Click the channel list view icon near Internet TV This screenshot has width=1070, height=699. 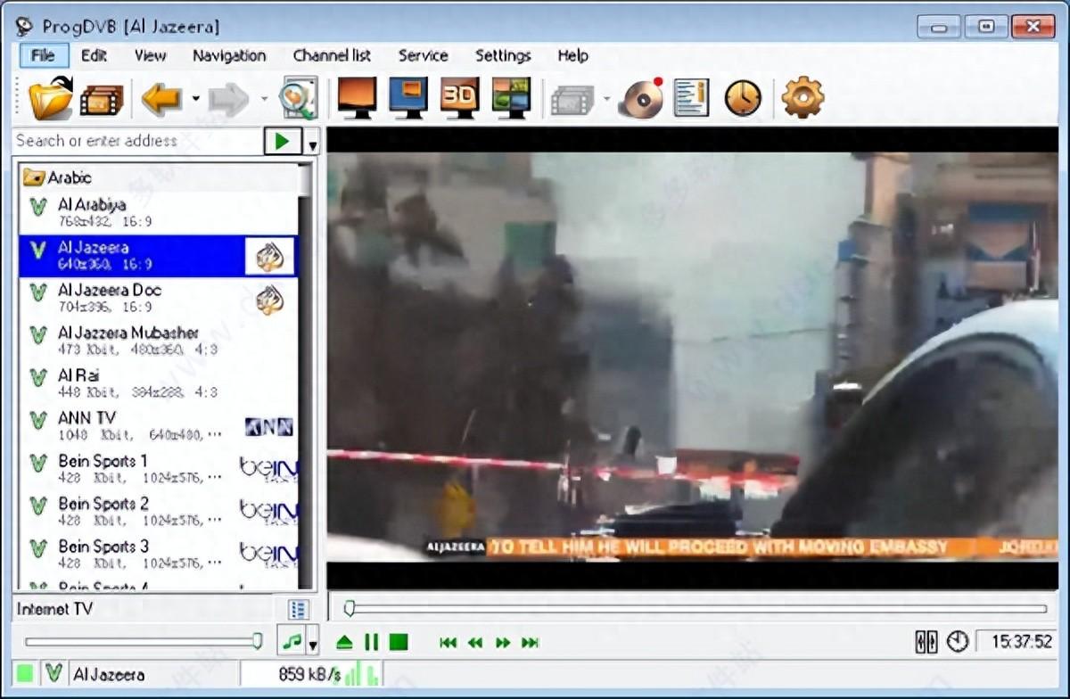pyautogui.click(x=299, y=609)
